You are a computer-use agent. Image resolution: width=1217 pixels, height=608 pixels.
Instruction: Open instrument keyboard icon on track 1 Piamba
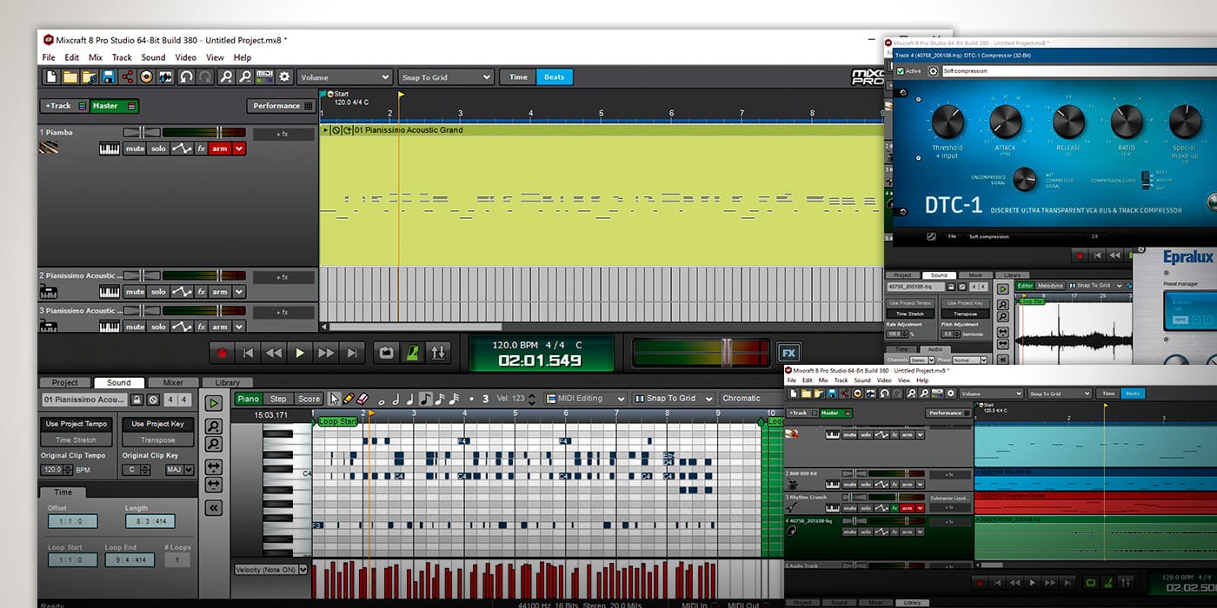click(x=109, y=149)
